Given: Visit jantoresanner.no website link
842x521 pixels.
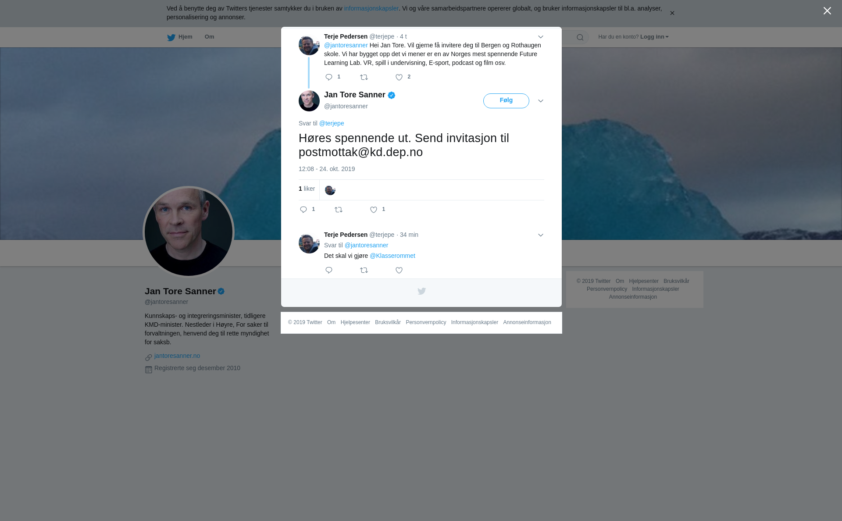Looking at the screenshot, I should 177,356.
